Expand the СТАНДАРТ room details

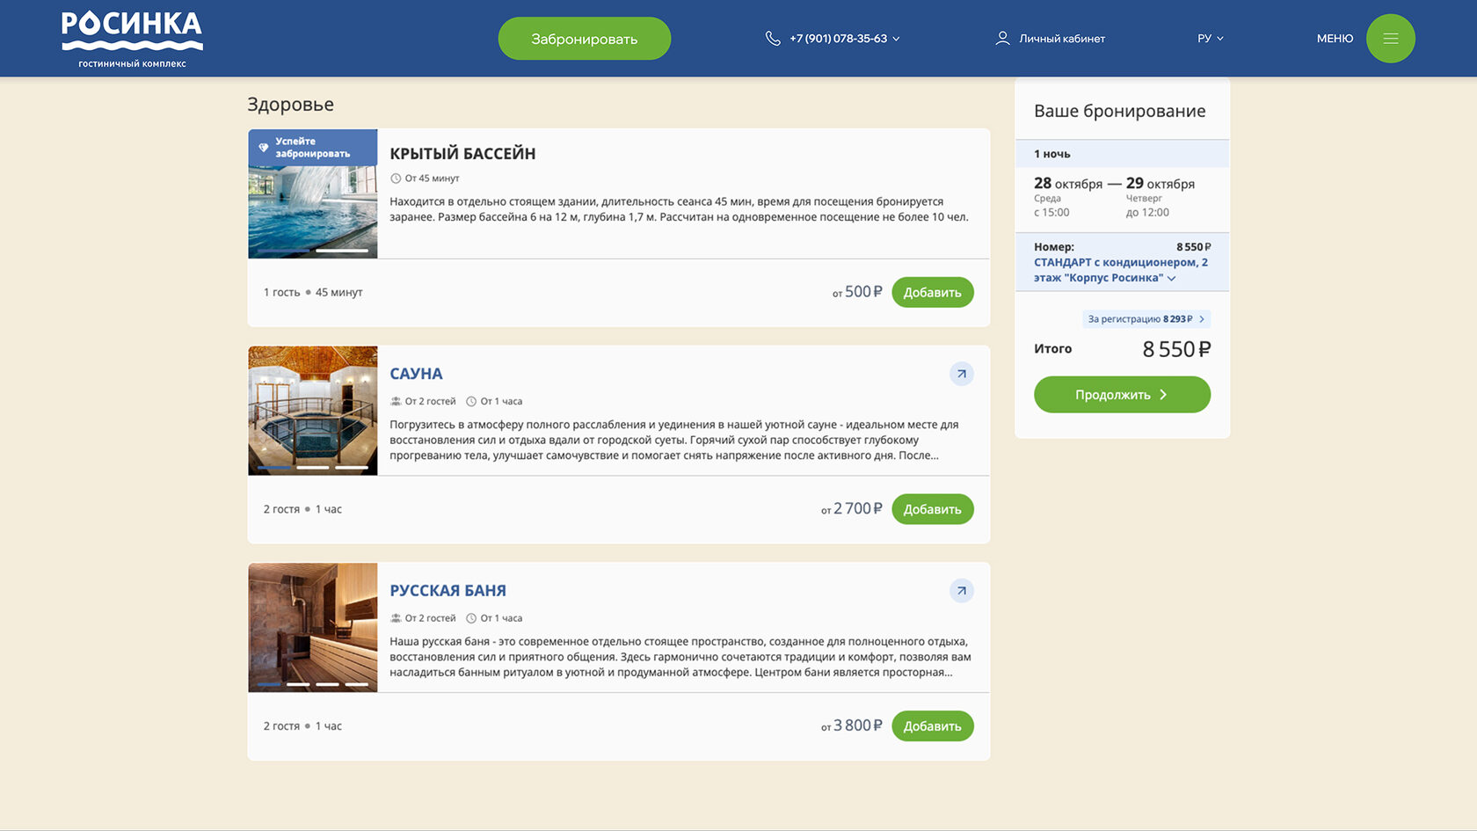click(1171, 279)
